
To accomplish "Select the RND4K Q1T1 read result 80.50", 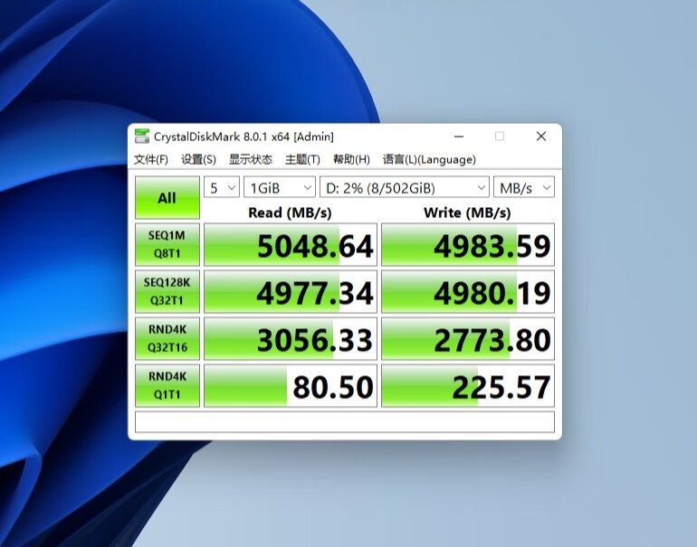I will [291, 386].
